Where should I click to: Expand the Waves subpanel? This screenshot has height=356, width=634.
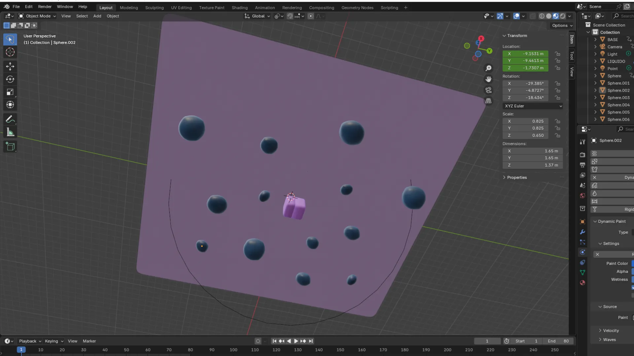point(609,340)
